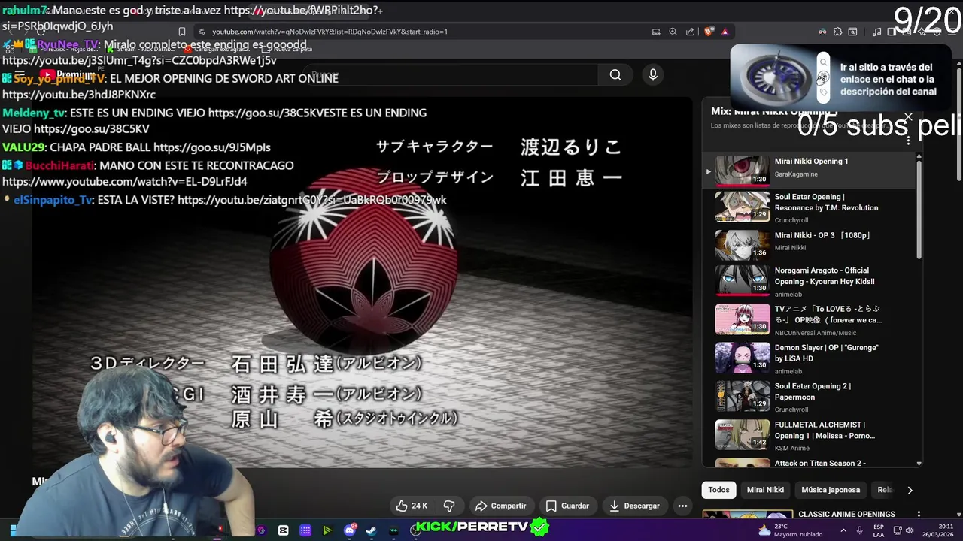Image resolution: width=963 pixels, height=541 pixels.
Task: Open the music note media control icon
Action: tap(876, 32)
